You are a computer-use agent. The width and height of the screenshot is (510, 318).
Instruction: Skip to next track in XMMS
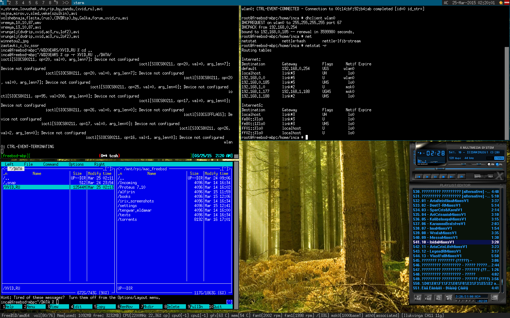452,177
